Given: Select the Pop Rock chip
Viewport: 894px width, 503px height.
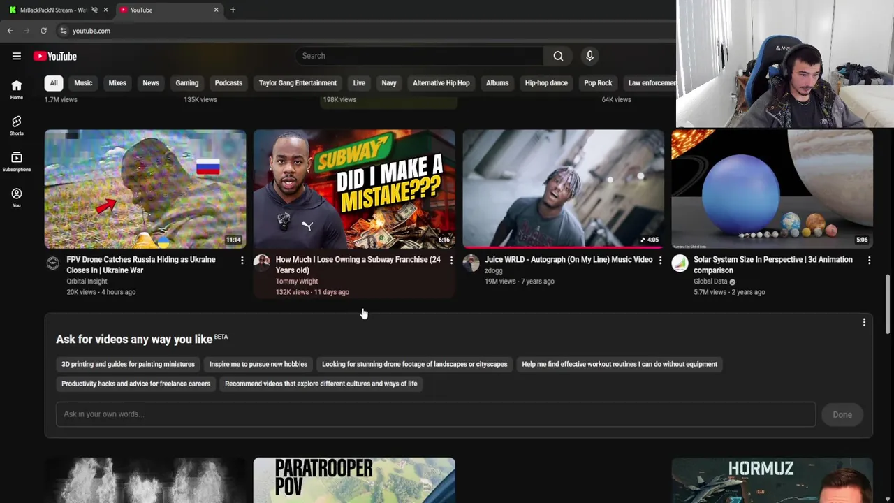Looking at the screenshot, I should pyautogui.click(x=598, y=83).
